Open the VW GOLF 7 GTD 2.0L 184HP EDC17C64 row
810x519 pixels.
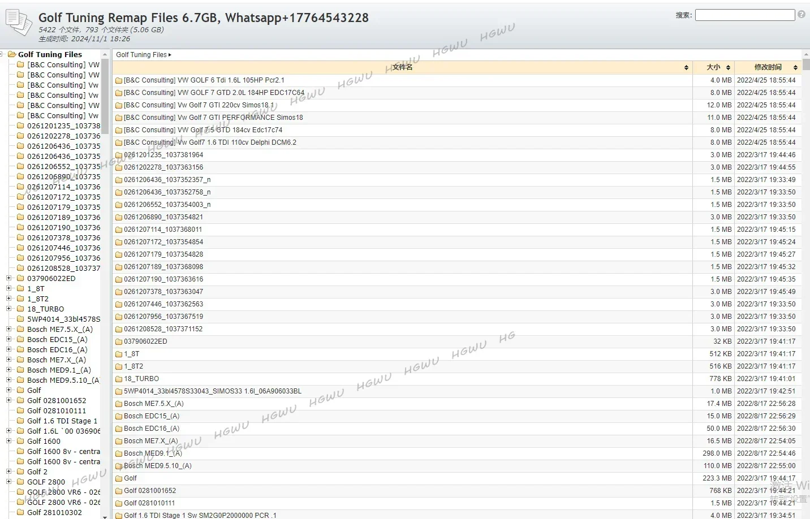point(214,93)
